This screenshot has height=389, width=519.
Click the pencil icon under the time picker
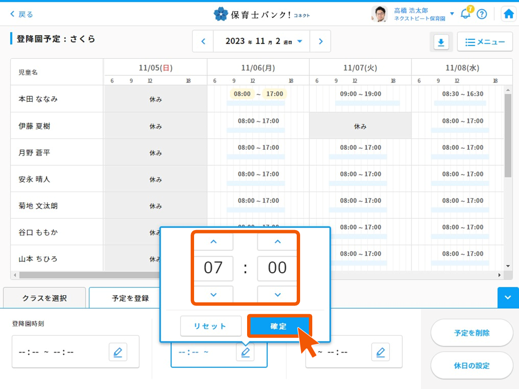pyautogui.click(x=245, y=352)
